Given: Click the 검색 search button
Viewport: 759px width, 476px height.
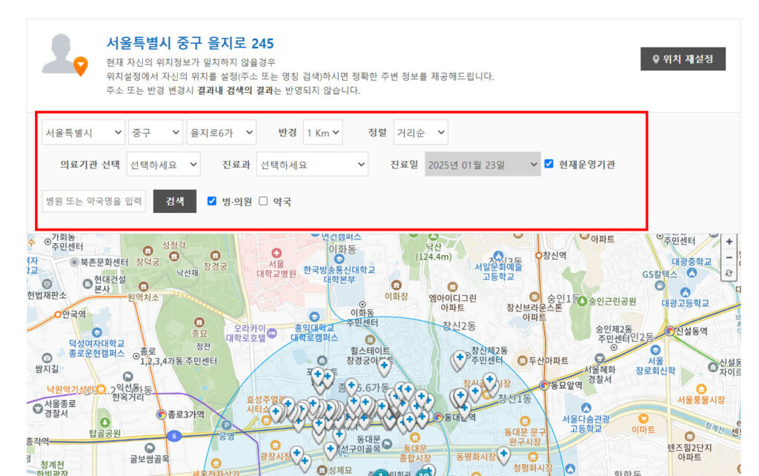Looking at the screenshot, I should click(x=174, y=200).
